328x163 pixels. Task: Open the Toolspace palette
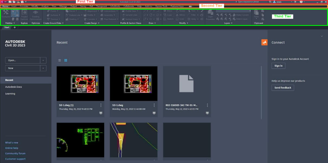(x=6, y=14)
